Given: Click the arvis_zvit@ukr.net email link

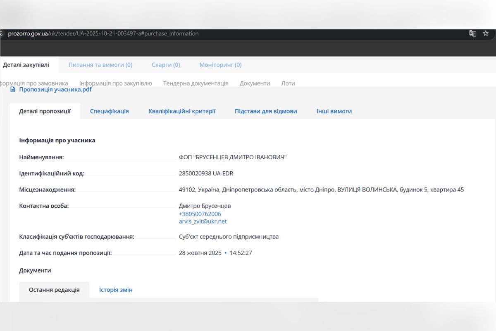Looking at the screenshot, I should click(x=203, y=221).
